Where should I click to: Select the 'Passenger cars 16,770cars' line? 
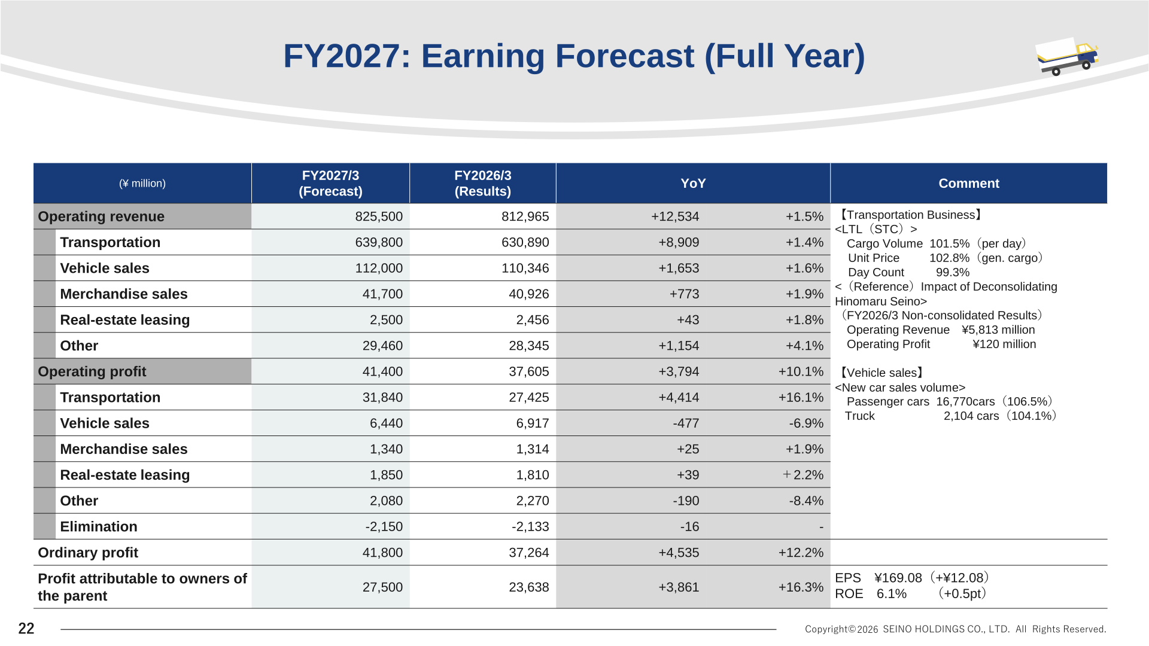click(950, 401)
